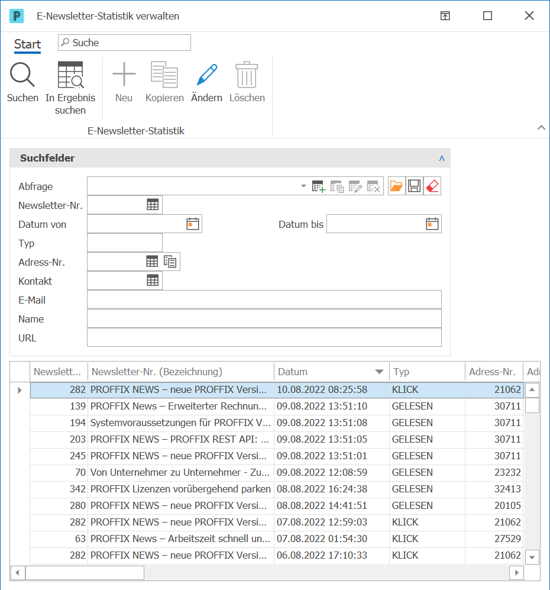Add a new query in Abfrage row

(318, 186)
